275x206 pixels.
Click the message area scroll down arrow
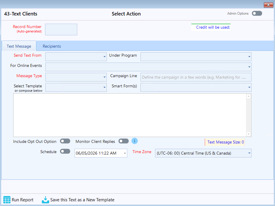(248, 134)
